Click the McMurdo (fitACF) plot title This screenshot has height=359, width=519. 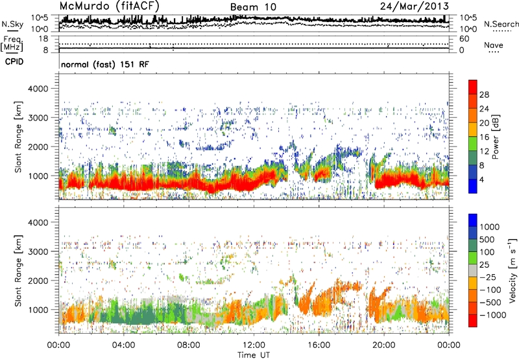109,6
